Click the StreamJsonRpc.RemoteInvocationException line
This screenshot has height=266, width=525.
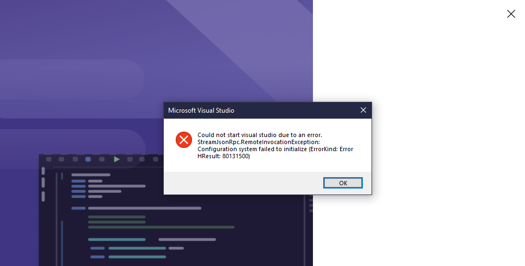click(x=259, y=142)
